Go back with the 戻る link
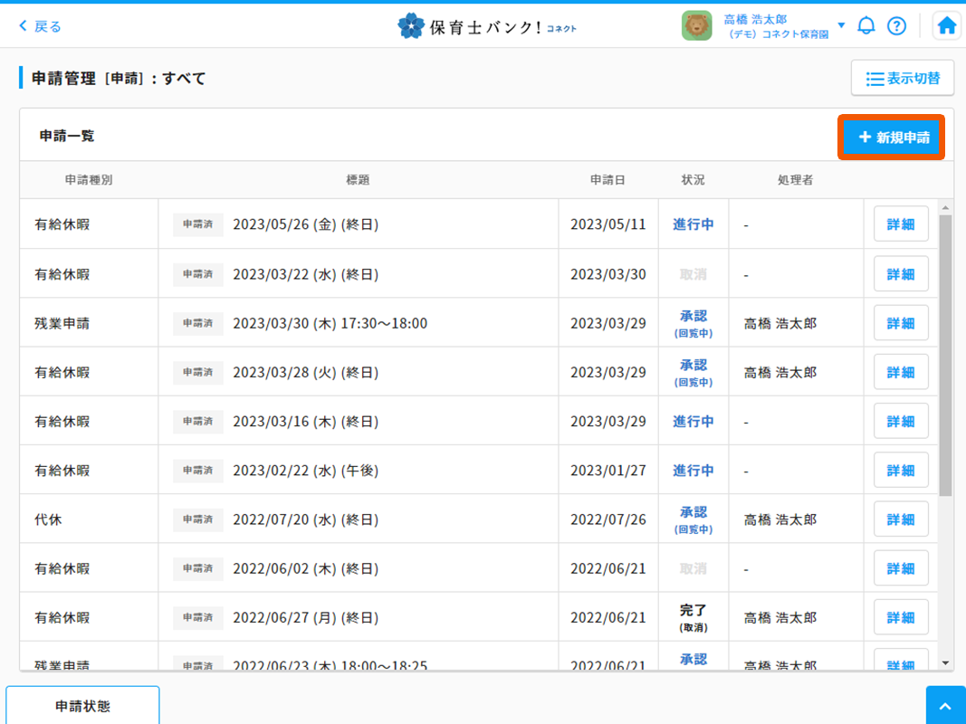The width and height of the screenshot is (966, 724). pos(41,26)
